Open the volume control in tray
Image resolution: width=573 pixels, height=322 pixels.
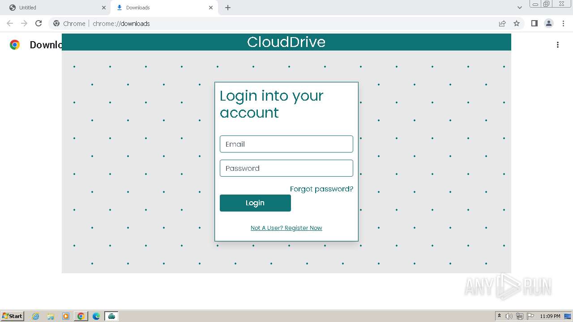tap(509, 316)
